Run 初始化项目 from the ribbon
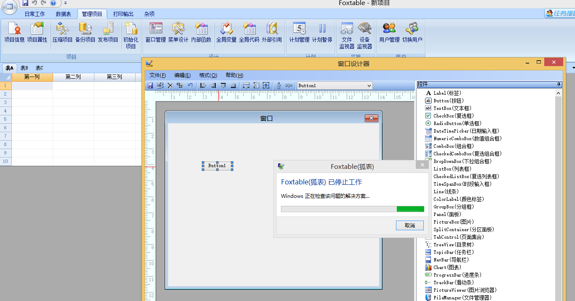Screen dimensions: 575x301 coord(131,35)
